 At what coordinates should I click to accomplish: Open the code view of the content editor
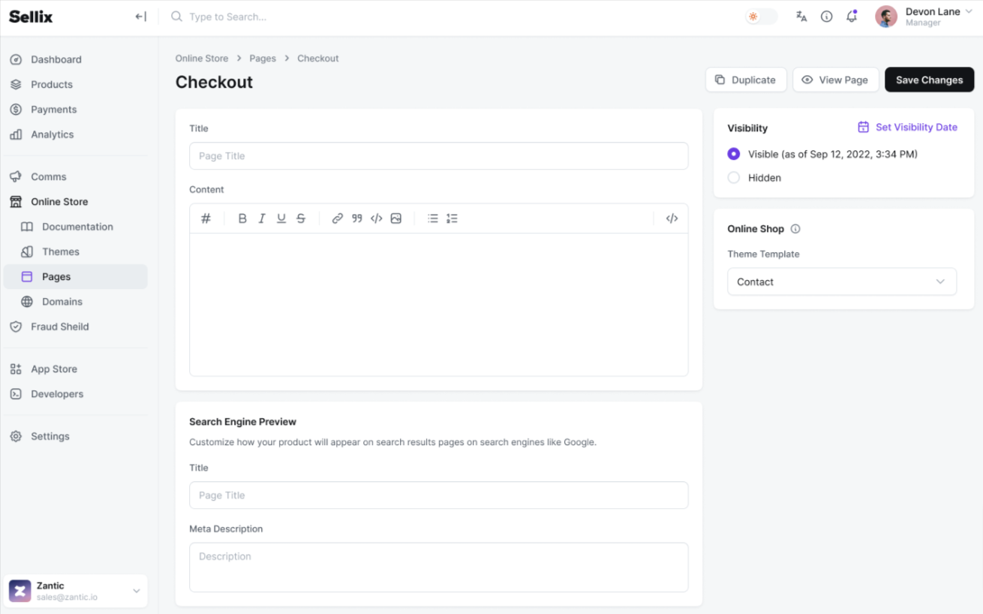tap(672, 218)
